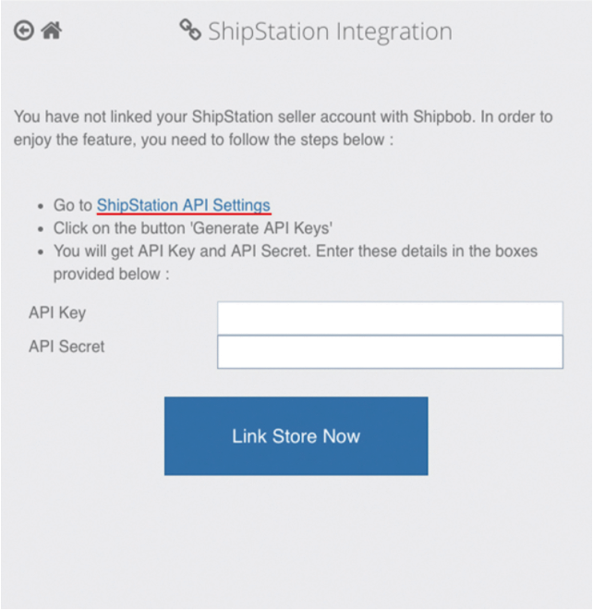Focus the API Secret input field
The width and height of the screenshot is (593, 611).
(x=390, y=352)
